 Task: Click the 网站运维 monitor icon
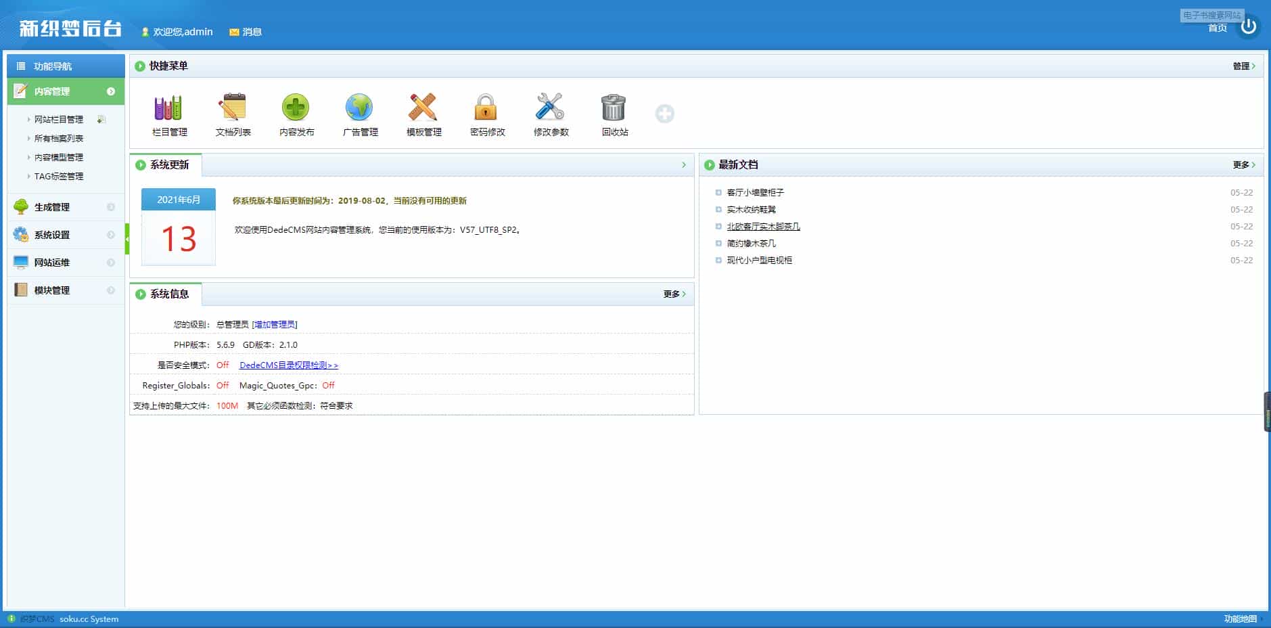21,263
